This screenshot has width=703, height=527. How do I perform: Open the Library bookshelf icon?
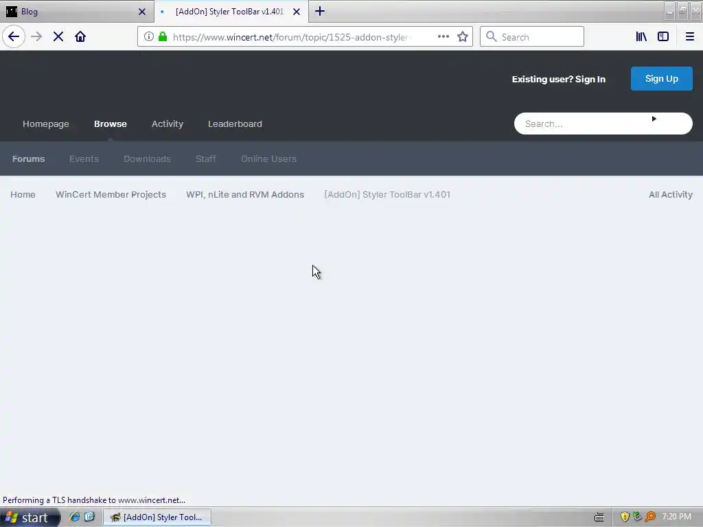coord(641,37)
